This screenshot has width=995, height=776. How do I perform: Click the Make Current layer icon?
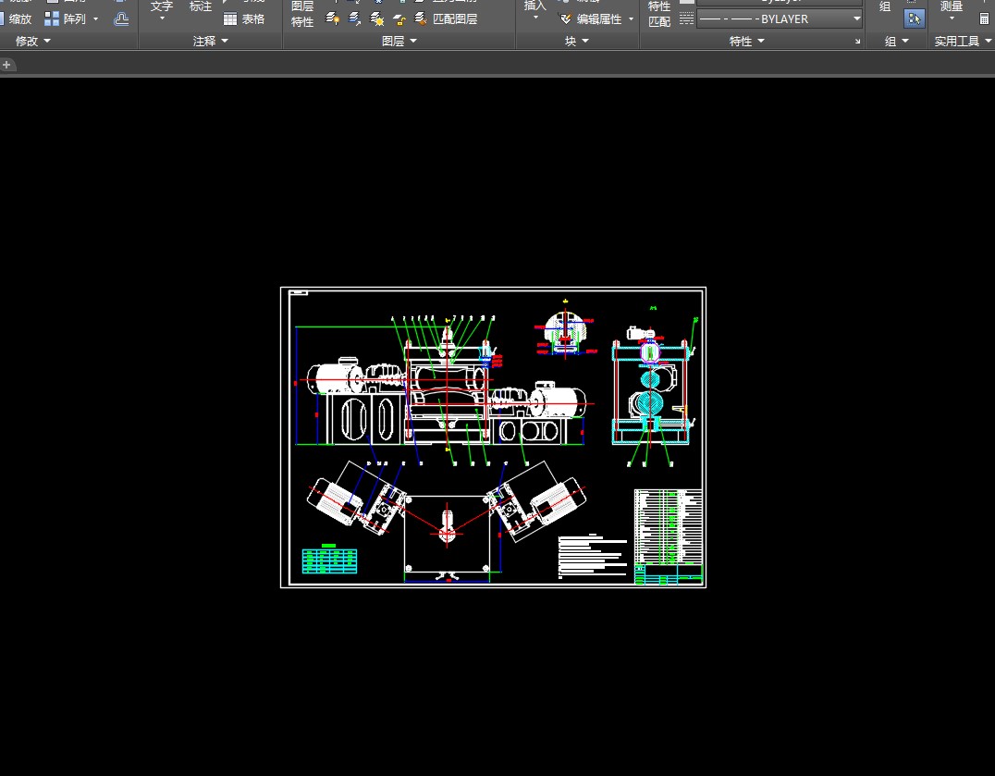[333, 19]
